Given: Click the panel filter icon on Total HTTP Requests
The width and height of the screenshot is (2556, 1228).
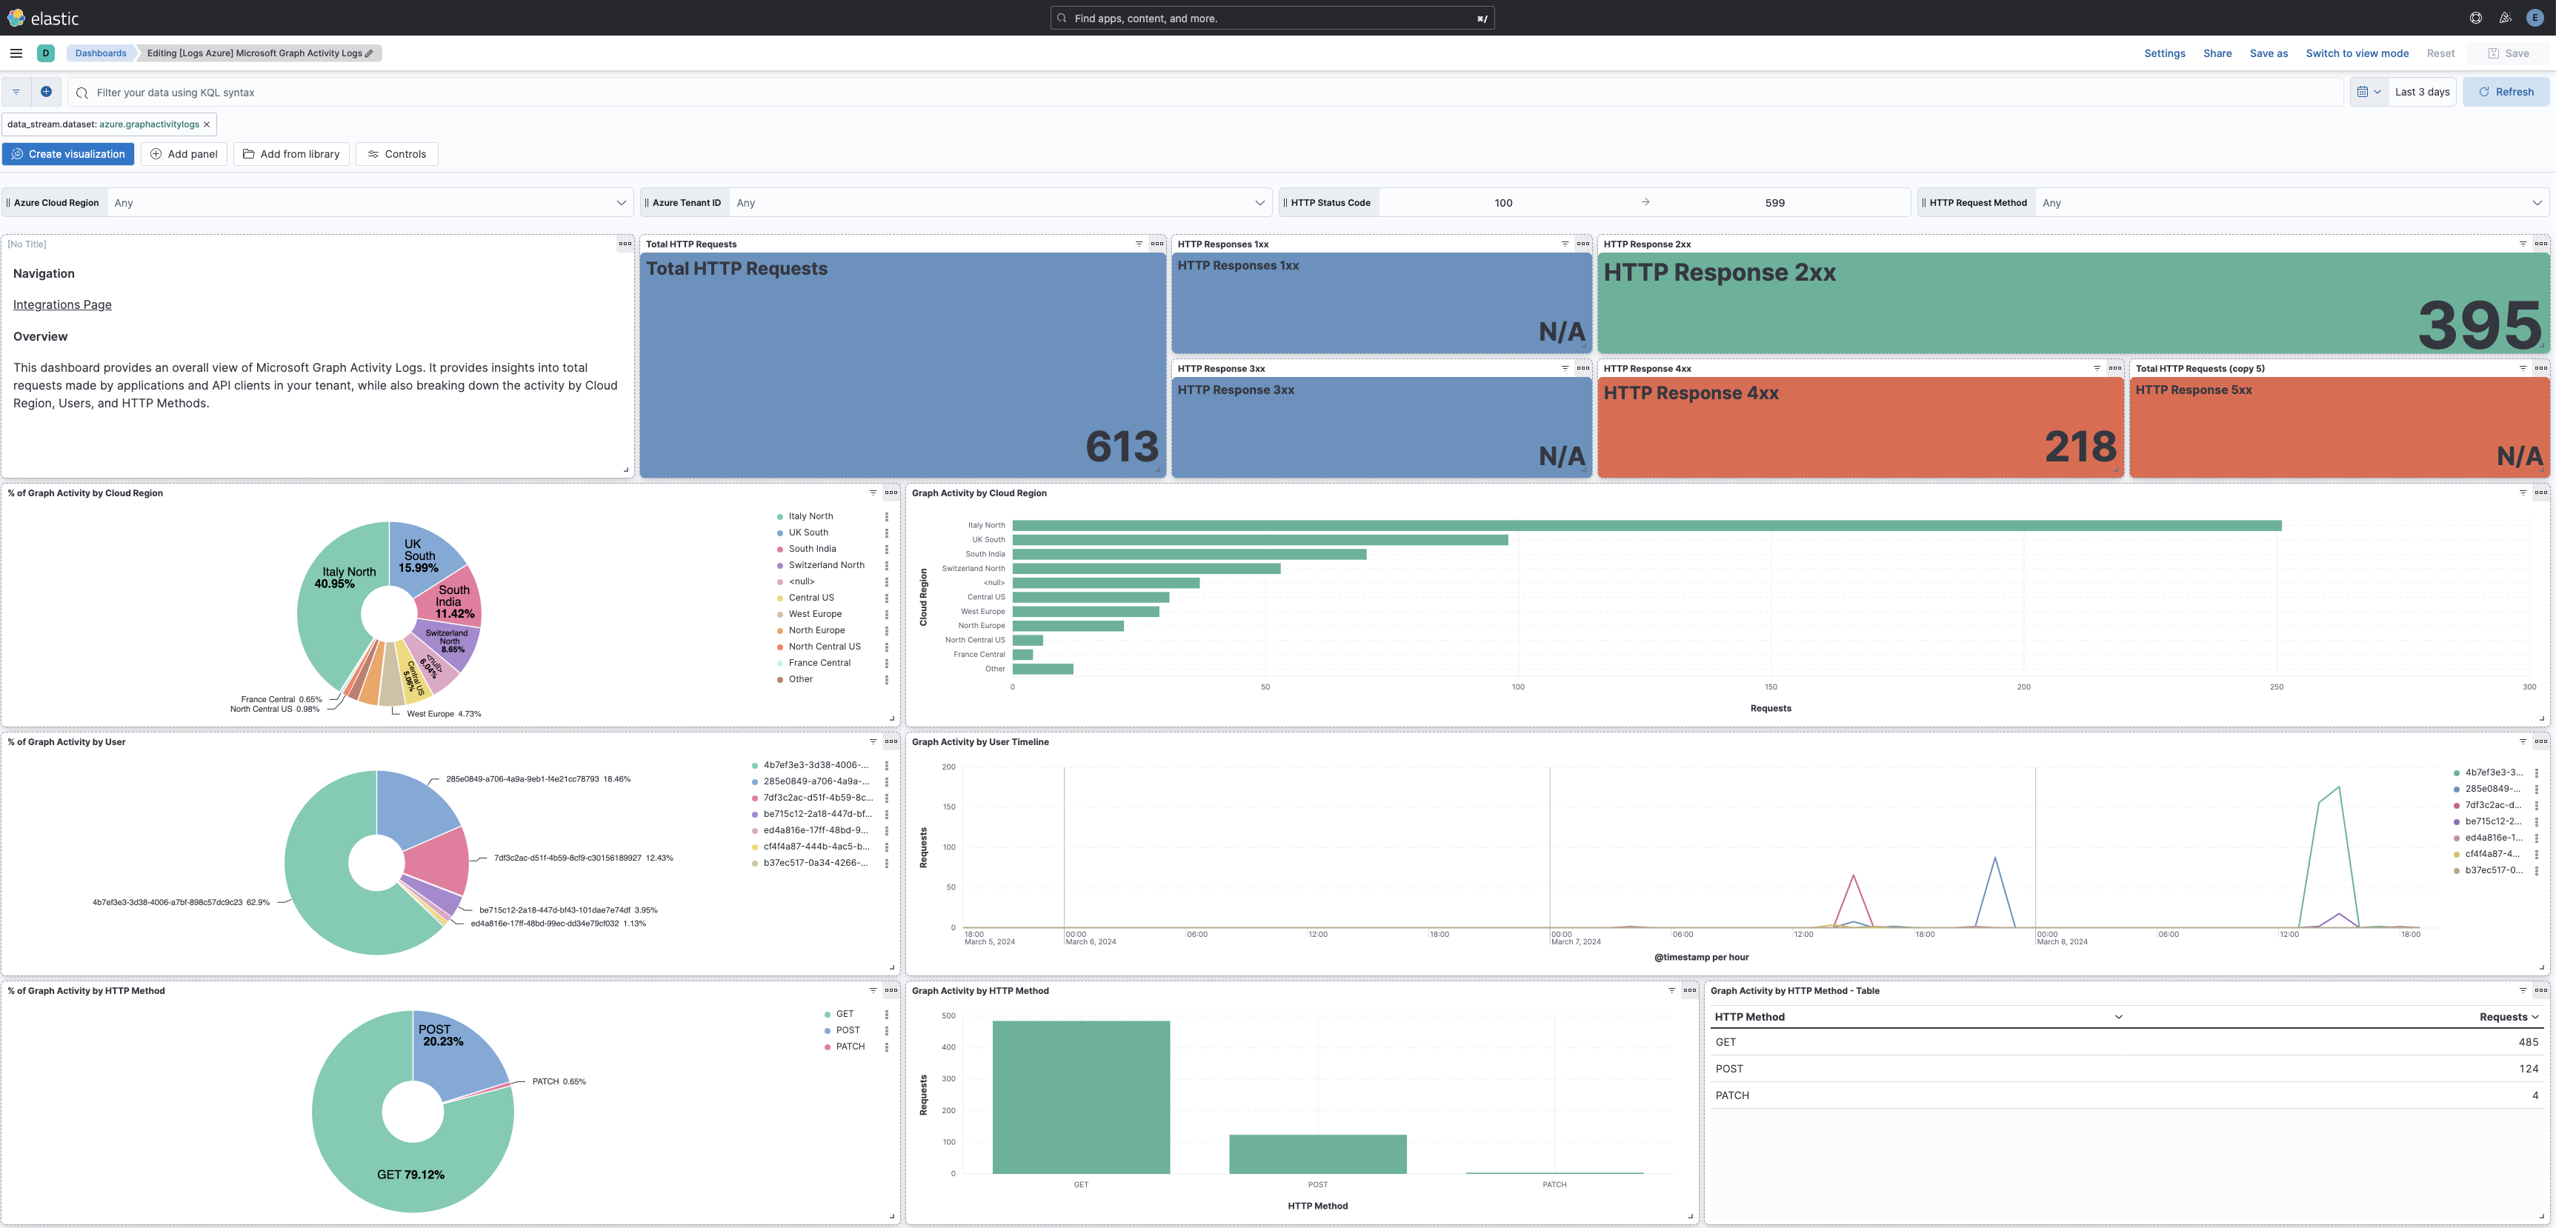Looking at the screenshot, I should point(1138,244).
